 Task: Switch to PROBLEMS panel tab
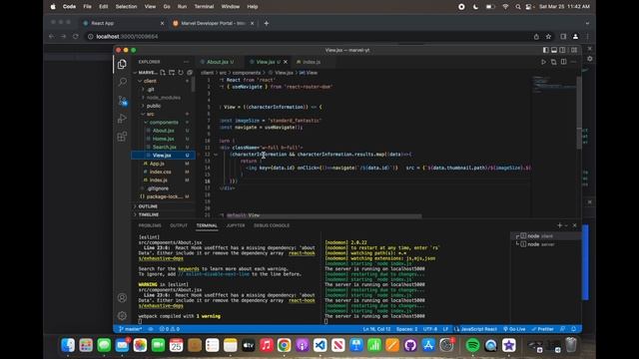point(150,225)
